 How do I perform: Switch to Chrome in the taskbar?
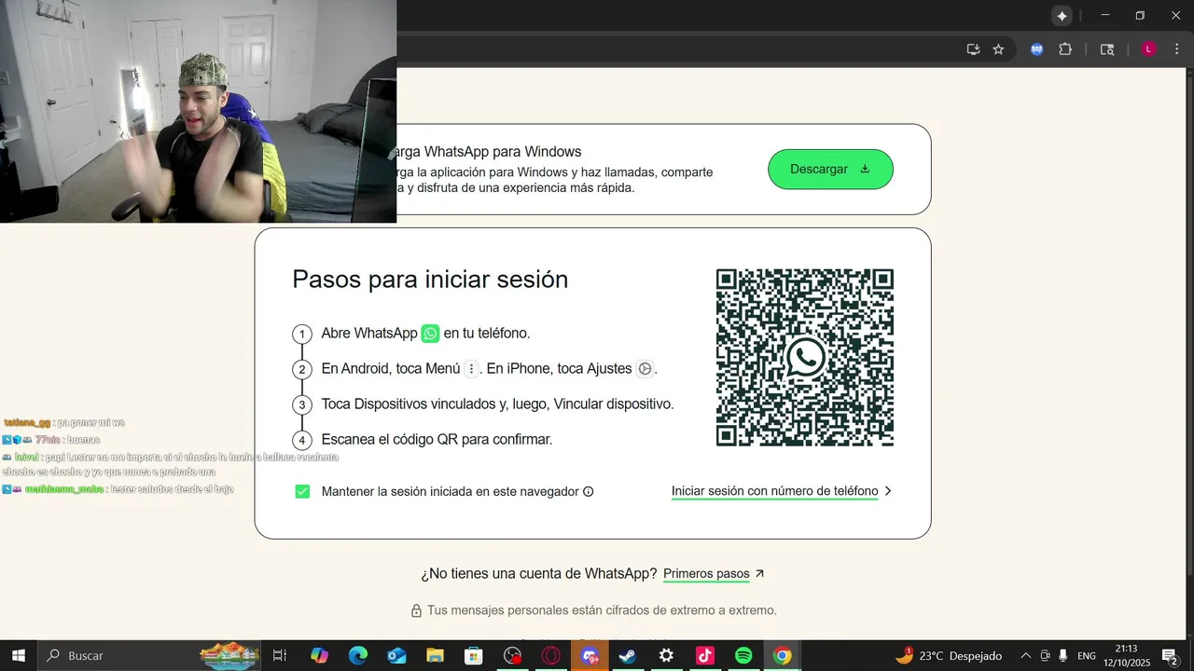click(x=782, y=656)
